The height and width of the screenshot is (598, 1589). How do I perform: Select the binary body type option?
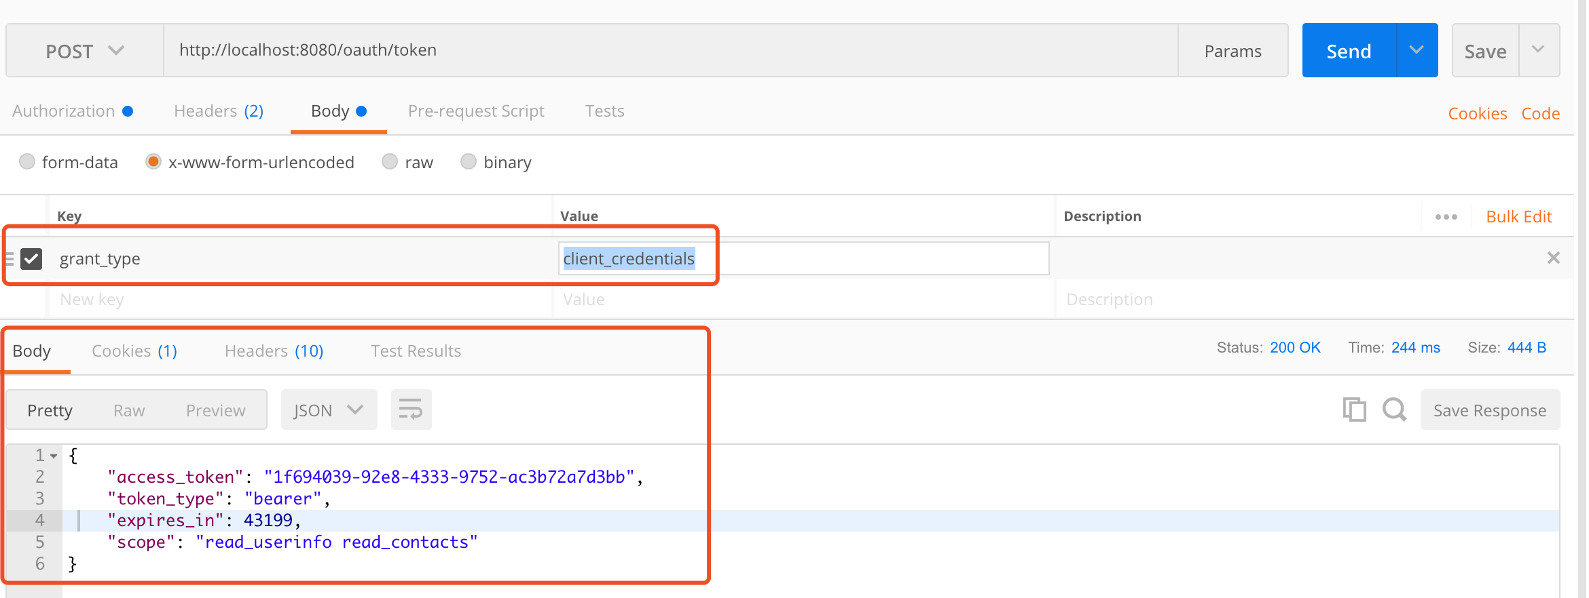tap(469, 162)
